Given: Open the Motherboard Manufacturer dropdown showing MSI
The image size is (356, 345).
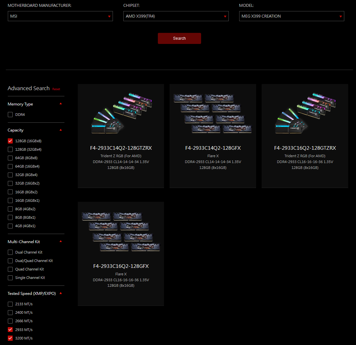Looking at the screenshot, I should pos(60,16).
